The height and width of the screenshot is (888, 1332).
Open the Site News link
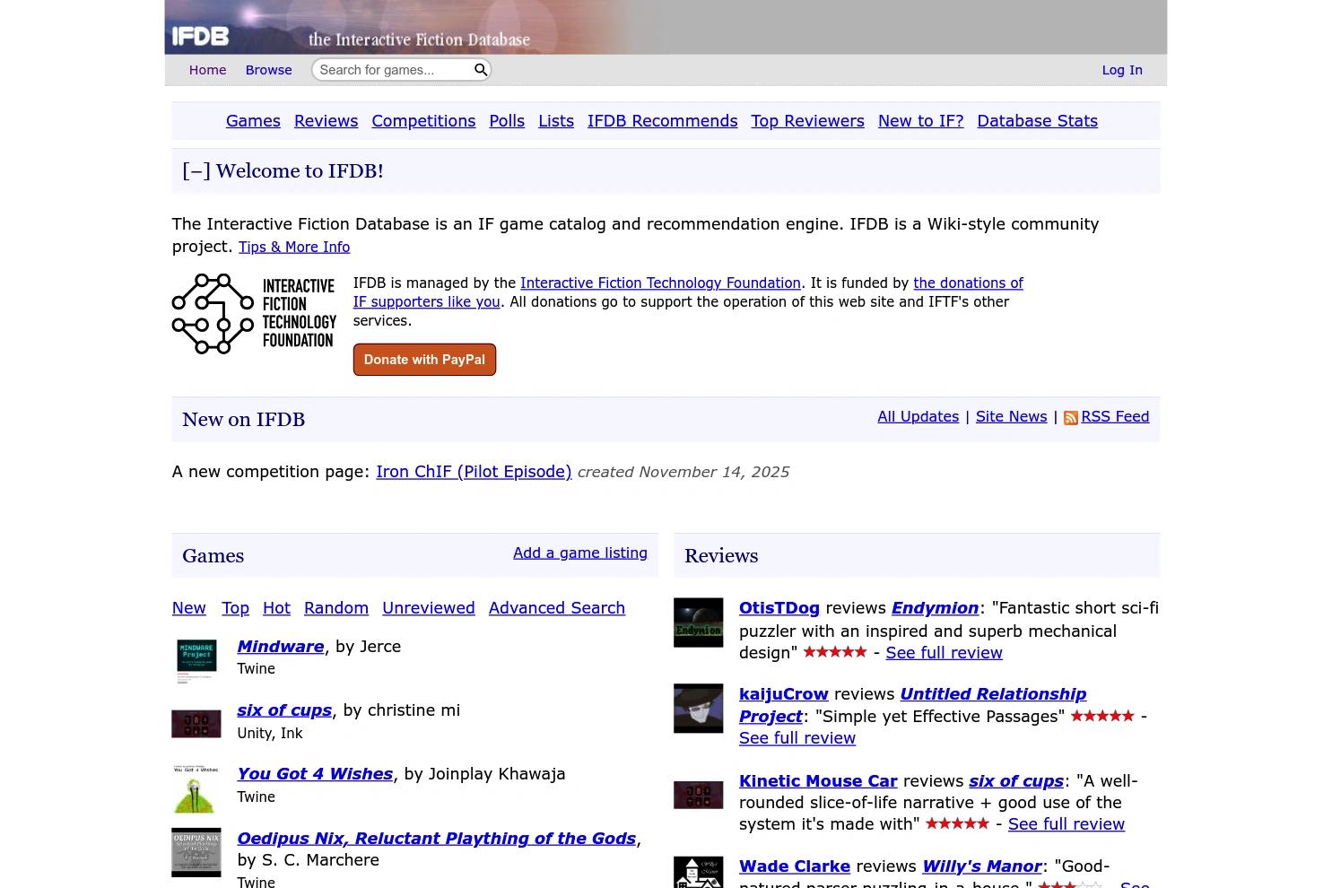[1011, 416]
